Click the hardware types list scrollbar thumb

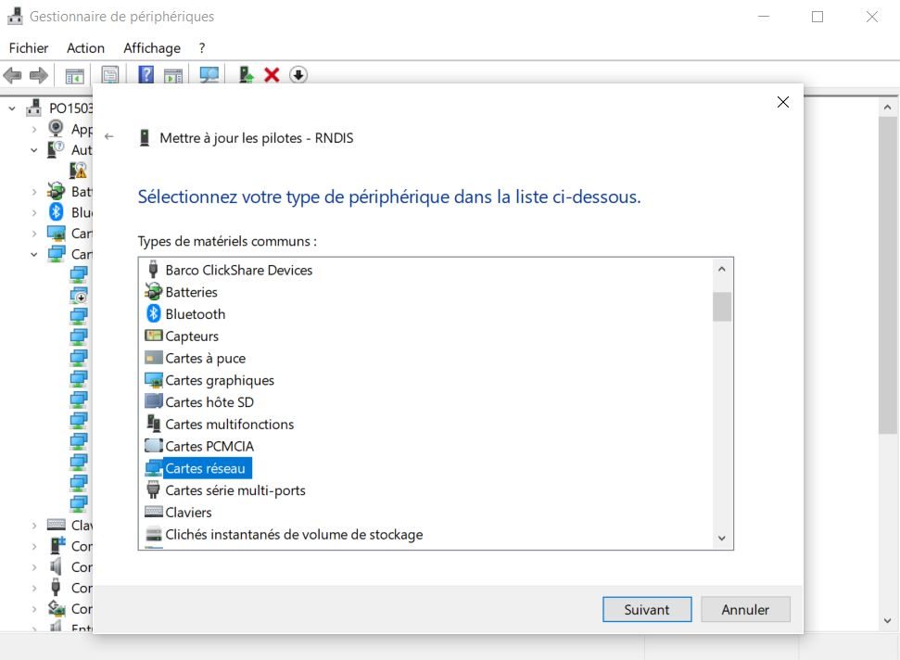tap(721, 307)
